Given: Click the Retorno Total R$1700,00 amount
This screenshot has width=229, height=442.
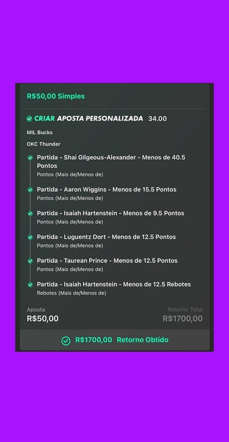Looking at the screenshot, I should tap(183, 318).
